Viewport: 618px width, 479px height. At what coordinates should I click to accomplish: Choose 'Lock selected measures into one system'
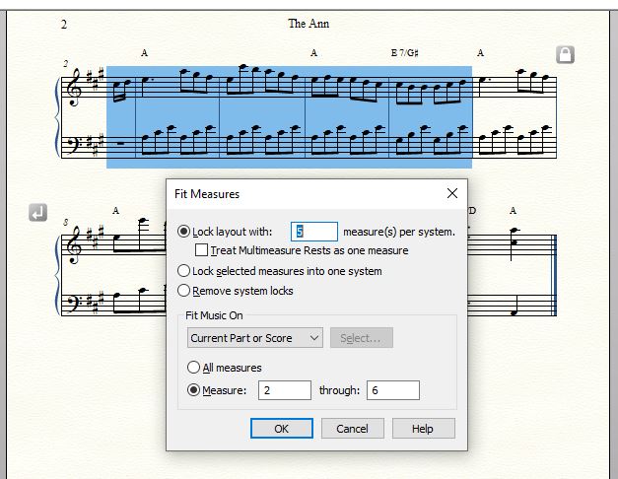pos(183,271)
